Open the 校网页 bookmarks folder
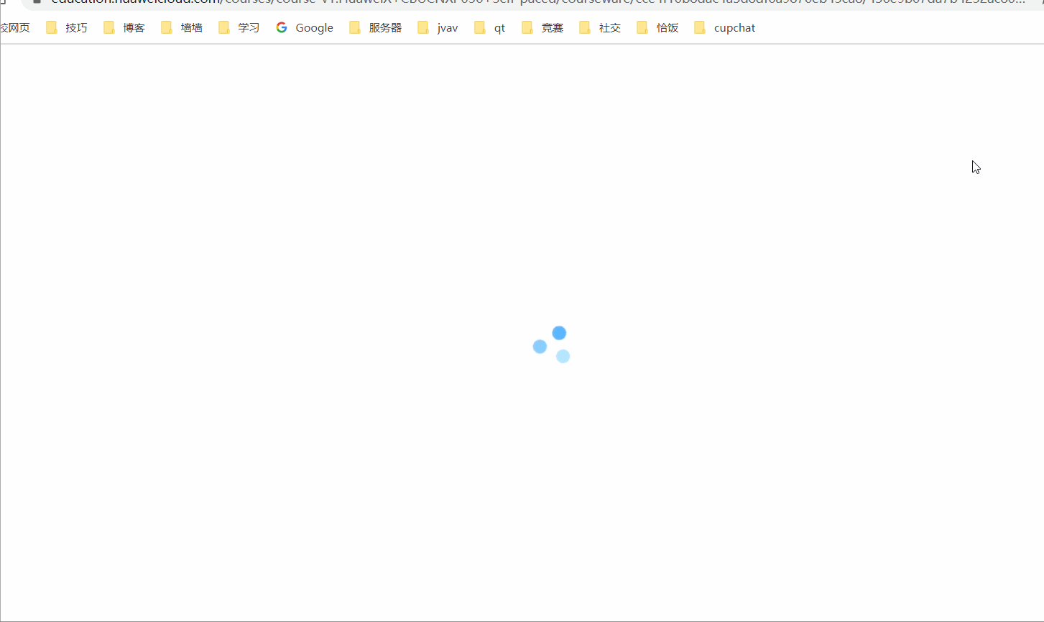This screenshot has height=622, width=1044. click(15, 27)
